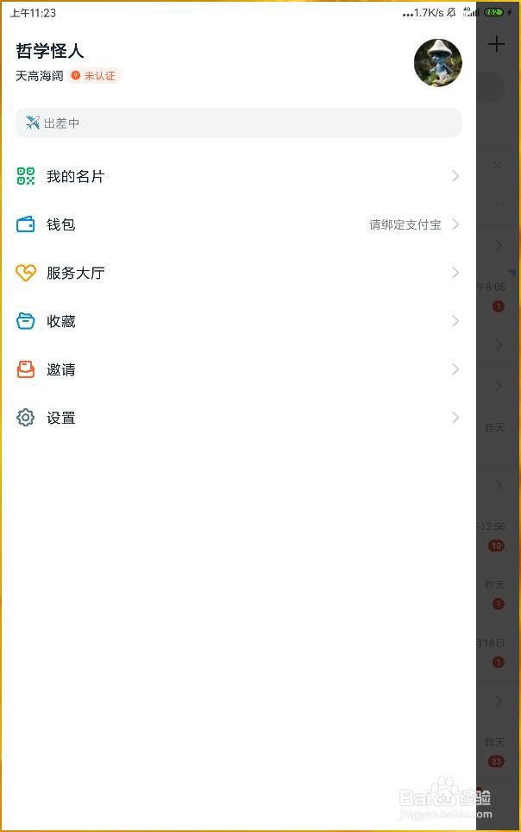Tap the plus icon at top right
The image size is (521, 832).
(x=497, y=43)
